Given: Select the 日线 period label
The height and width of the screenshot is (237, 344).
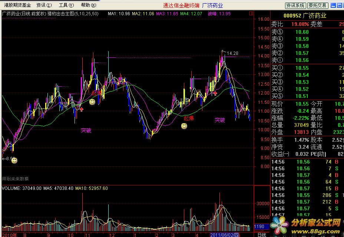Looking at the screenshot, I should (261, 235).
